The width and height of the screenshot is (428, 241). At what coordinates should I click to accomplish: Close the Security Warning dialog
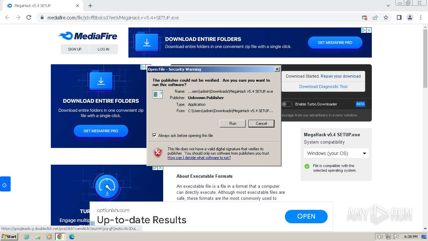pos(277,69)
